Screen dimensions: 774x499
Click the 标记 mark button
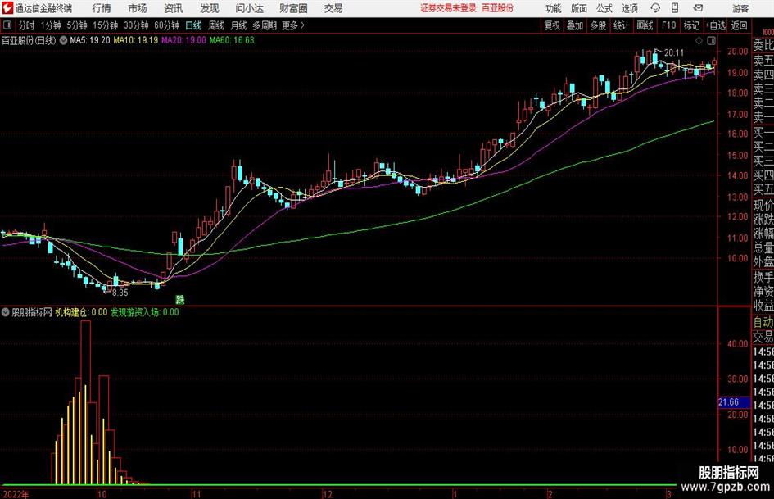(691, 25)
